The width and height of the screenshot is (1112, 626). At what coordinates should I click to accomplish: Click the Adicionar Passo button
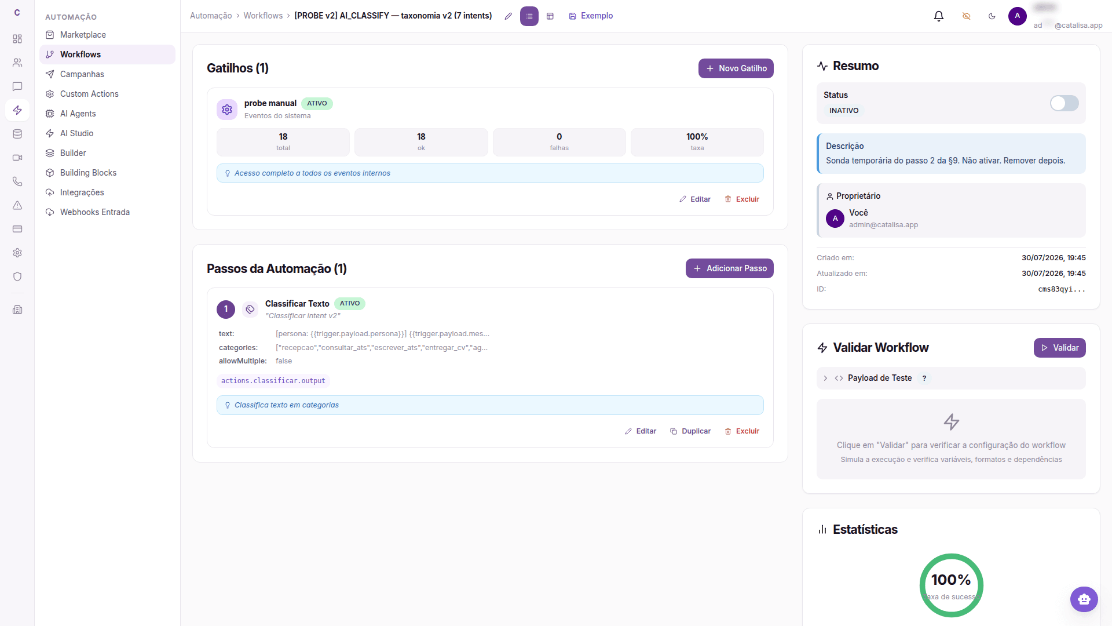[730, 268]
